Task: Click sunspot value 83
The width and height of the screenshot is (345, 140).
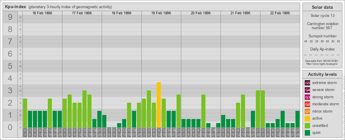Action: click(328, 41)
